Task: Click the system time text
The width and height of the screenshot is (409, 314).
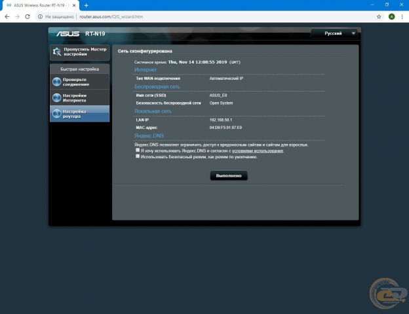Action: pos(187,62)
